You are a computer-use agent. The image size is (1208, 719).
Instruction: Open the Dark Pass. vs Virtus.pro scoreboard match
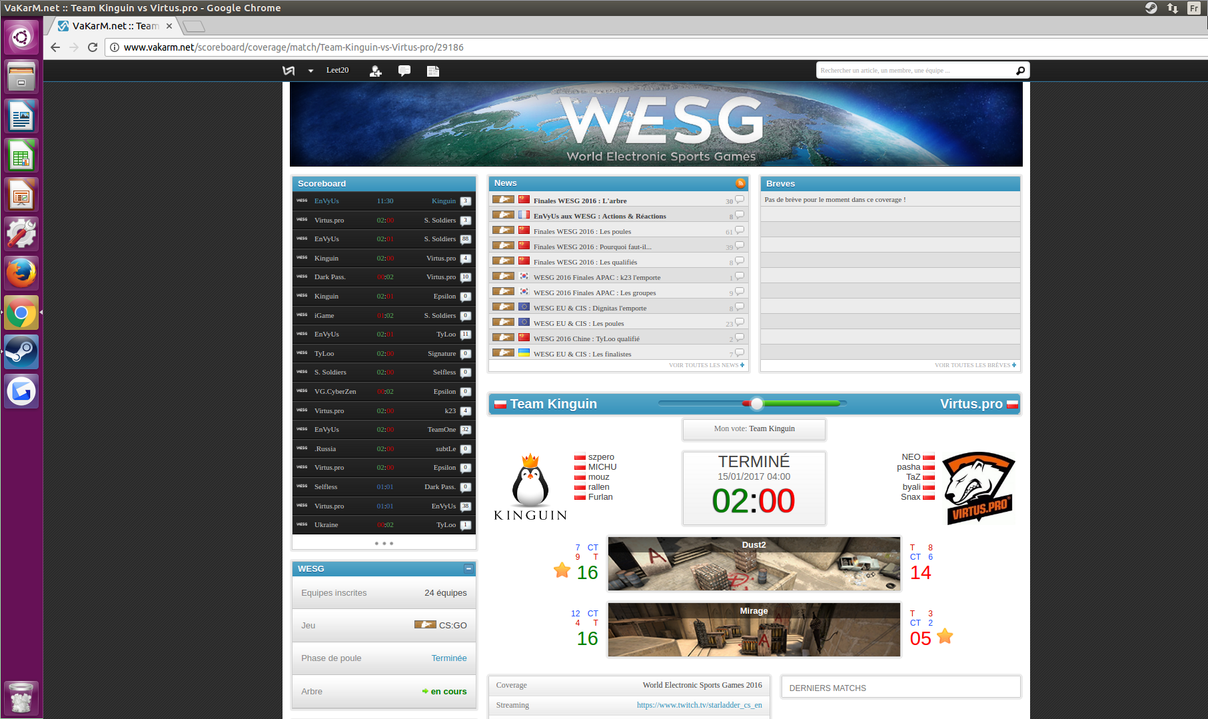click(384, 277)
